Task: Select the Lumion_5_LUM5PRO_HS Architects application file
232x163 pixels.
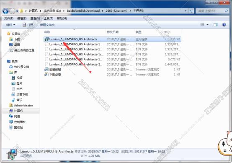Action: coord(113,39)
